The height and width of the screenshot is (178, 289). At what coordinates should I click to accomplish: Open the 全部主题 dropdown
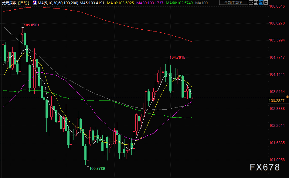(x=233, y=3)
